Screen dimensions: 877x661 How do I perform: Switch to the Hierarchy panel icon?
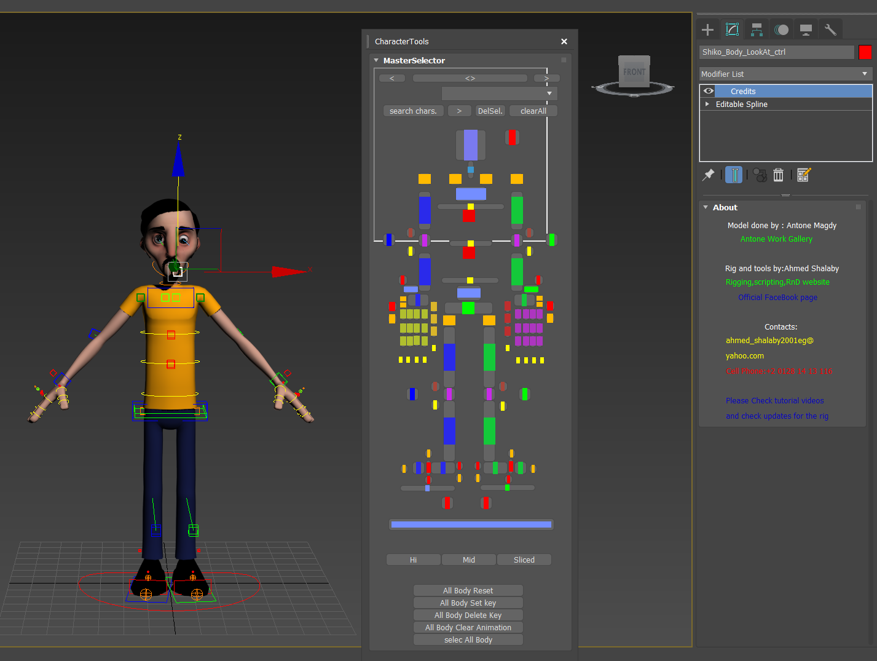click(757, 30)
